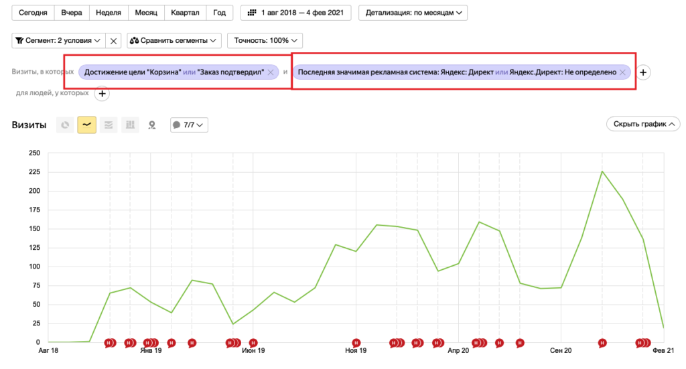The width and height of the screenshot is (686, 369).
Task: Add a condition for people plus
Action: [102, 94]
